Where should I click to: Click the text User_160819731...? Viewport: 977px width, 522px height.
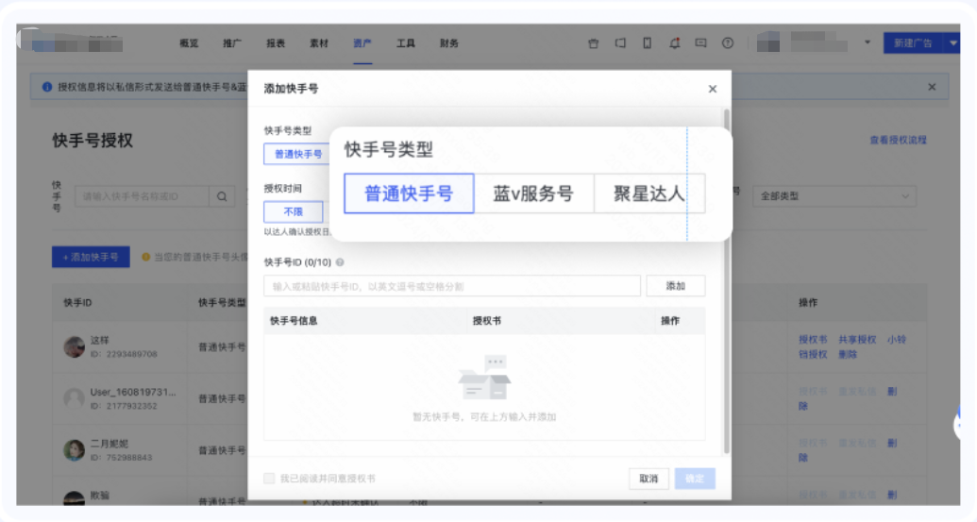133,392
